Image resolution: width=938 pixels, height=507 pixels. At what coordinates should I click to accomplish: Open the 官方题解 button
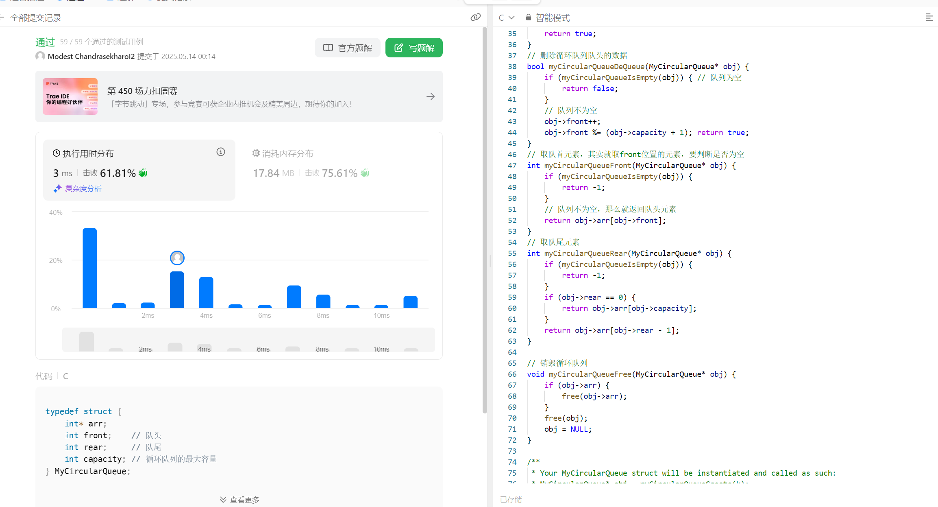pos(347,48)
